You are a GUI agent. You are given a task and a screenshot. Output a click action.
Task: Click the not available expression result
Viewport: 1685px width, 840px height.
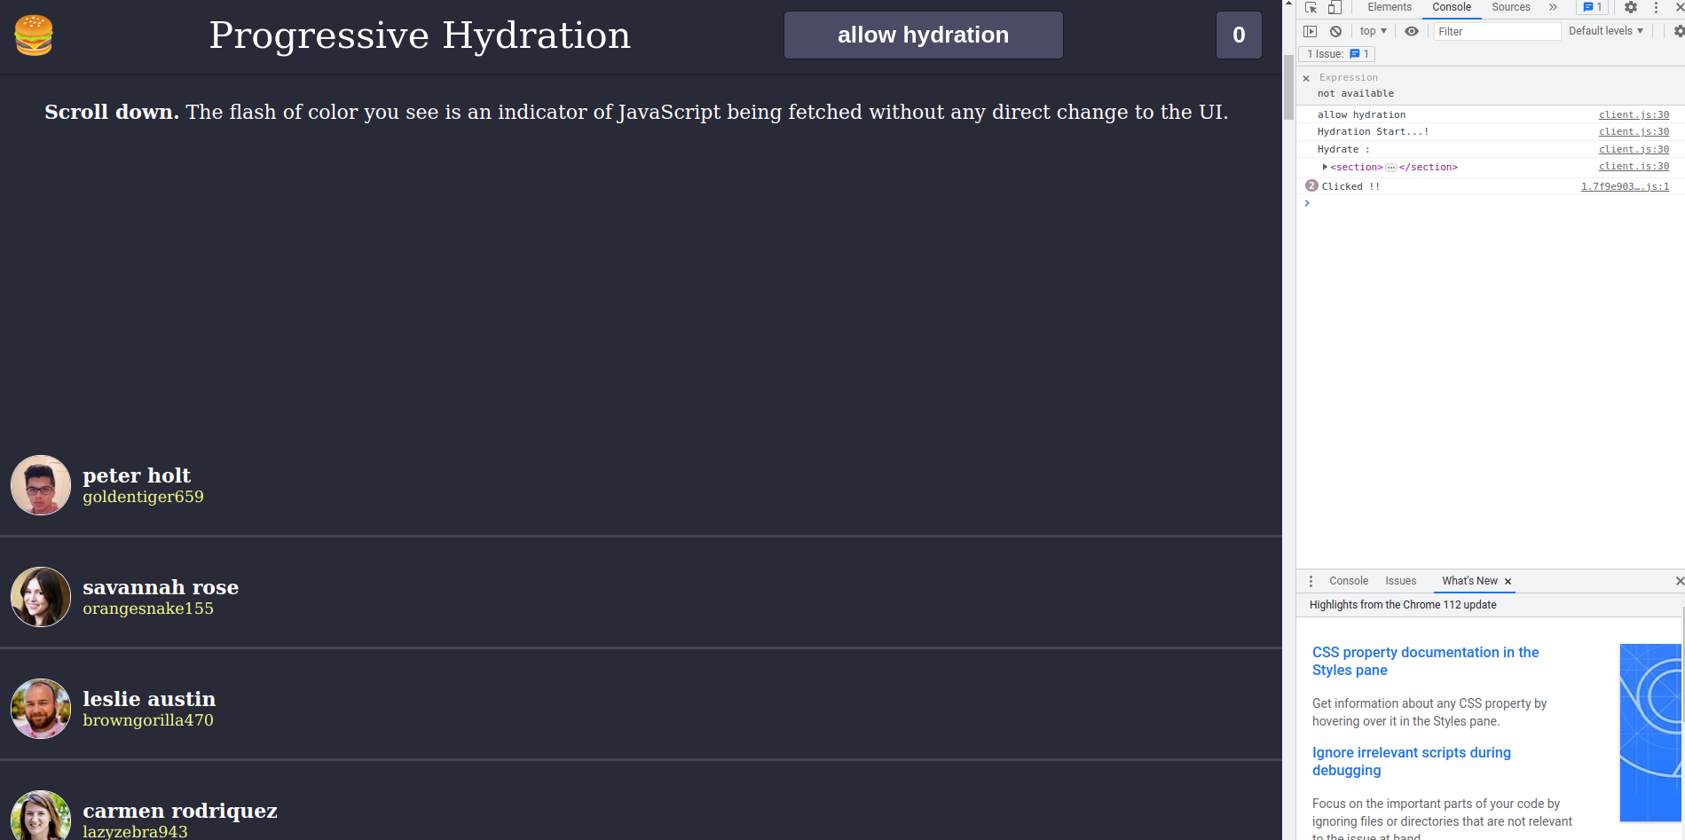click(1355, 93)
